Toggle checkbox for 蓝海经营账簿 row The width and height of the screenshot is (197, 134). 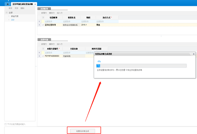click(43, 25)
